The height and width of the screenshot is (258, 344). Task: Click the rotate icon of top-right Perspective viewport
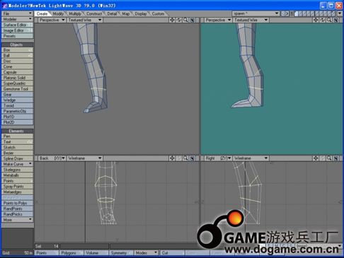322,20
